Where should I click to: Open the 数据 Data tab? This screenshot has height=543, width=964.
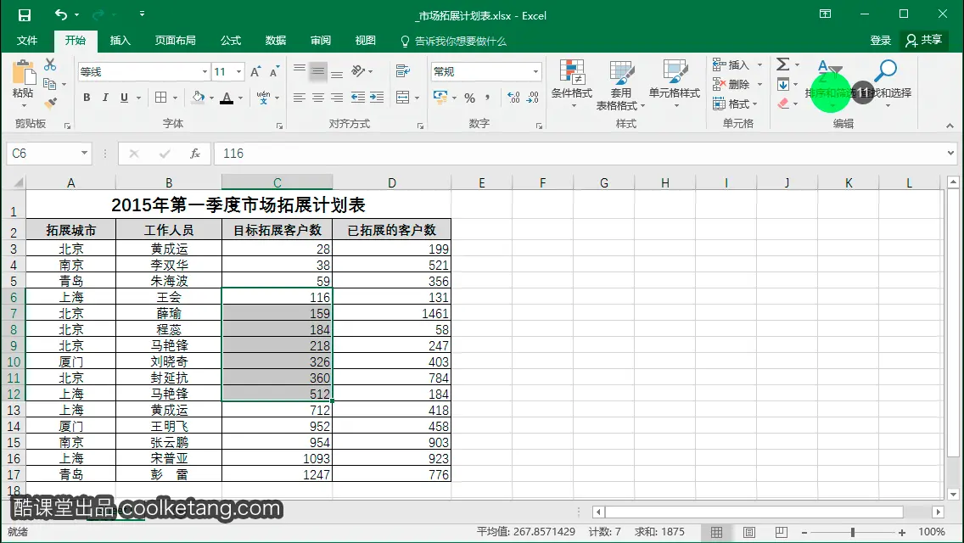tap(276, 41)
